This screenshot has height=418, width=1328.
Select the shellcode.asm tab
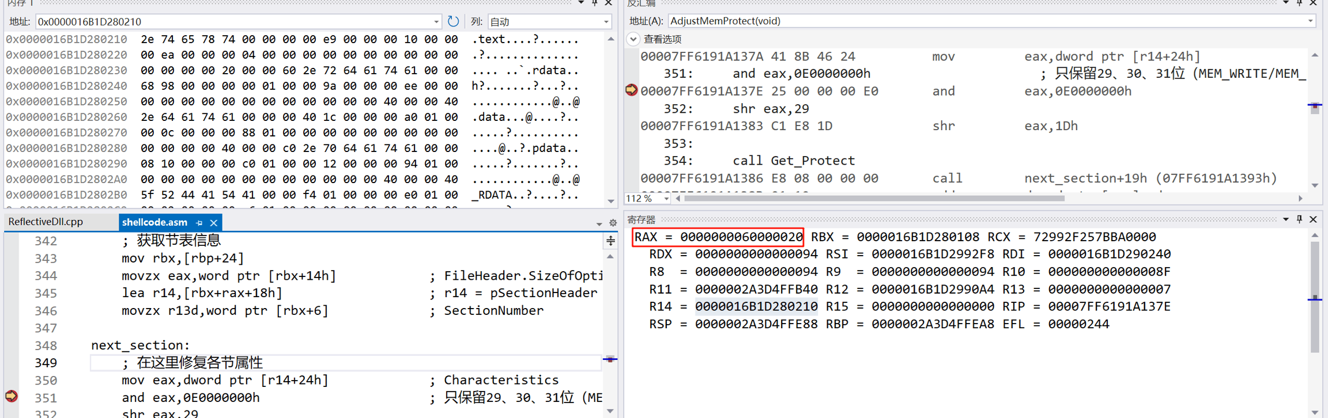154,222
